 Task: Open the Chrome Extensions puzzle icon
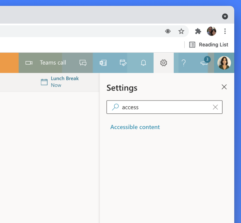click(198, 31)
